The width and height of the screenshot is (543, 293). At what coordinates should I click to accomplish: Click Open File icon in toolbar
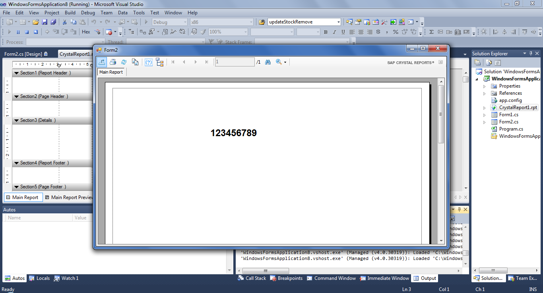[36, 22]
